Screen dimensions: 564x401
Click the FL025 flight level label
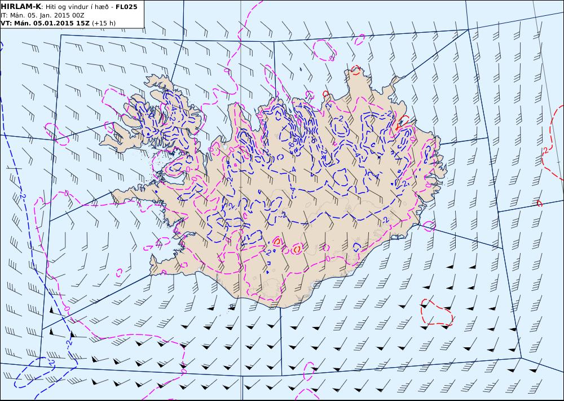point(126,7)
